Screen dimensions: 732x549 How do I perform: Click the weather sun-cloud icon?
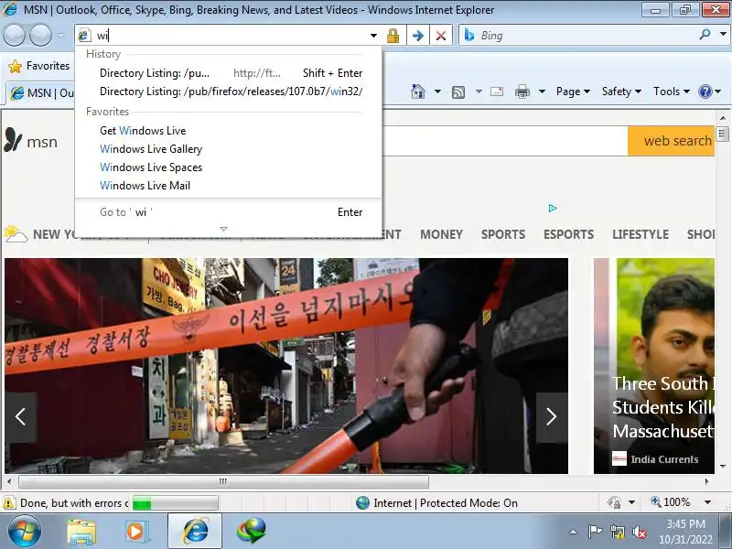tap(16, 234)
